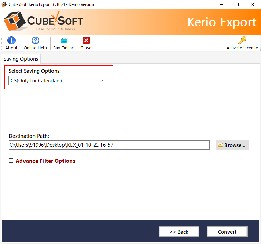The width and height of the screenshot is (261, 244).
Task: Click the red Close toolbar icon
Action: click(x=86, y=40)
